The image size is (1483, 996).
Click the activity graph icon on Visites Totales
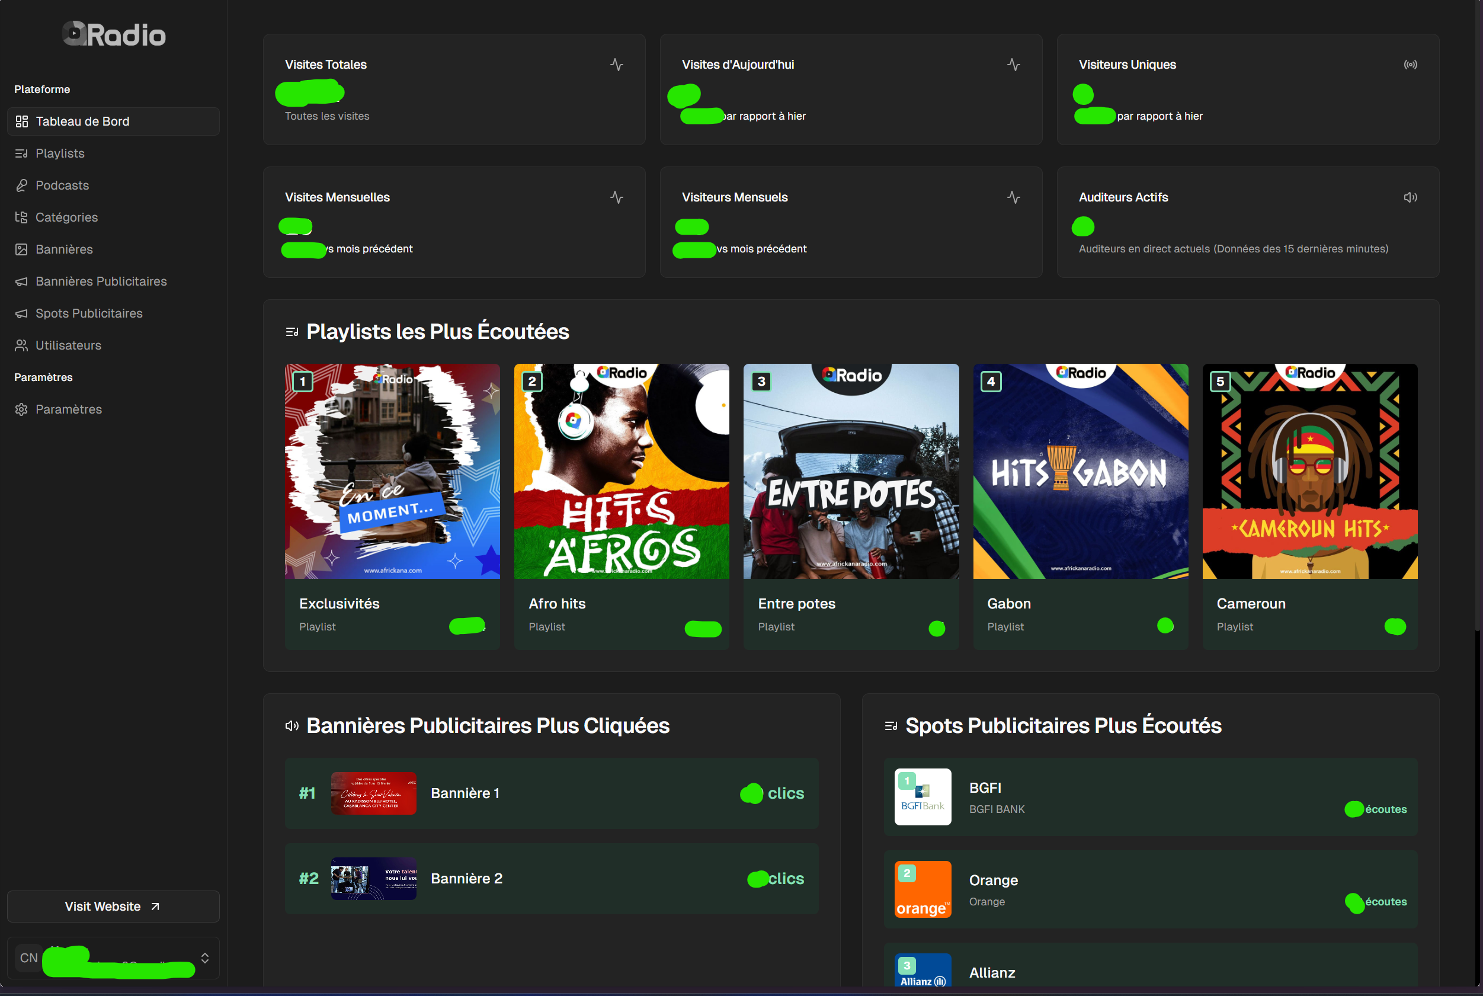pyautogui.click(x=617, y=64)
